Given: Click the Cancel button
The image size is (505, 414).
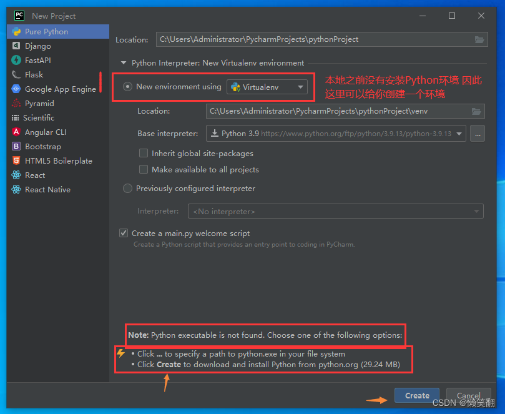Looking at the screenshot, I should click(x=469, y=395).
